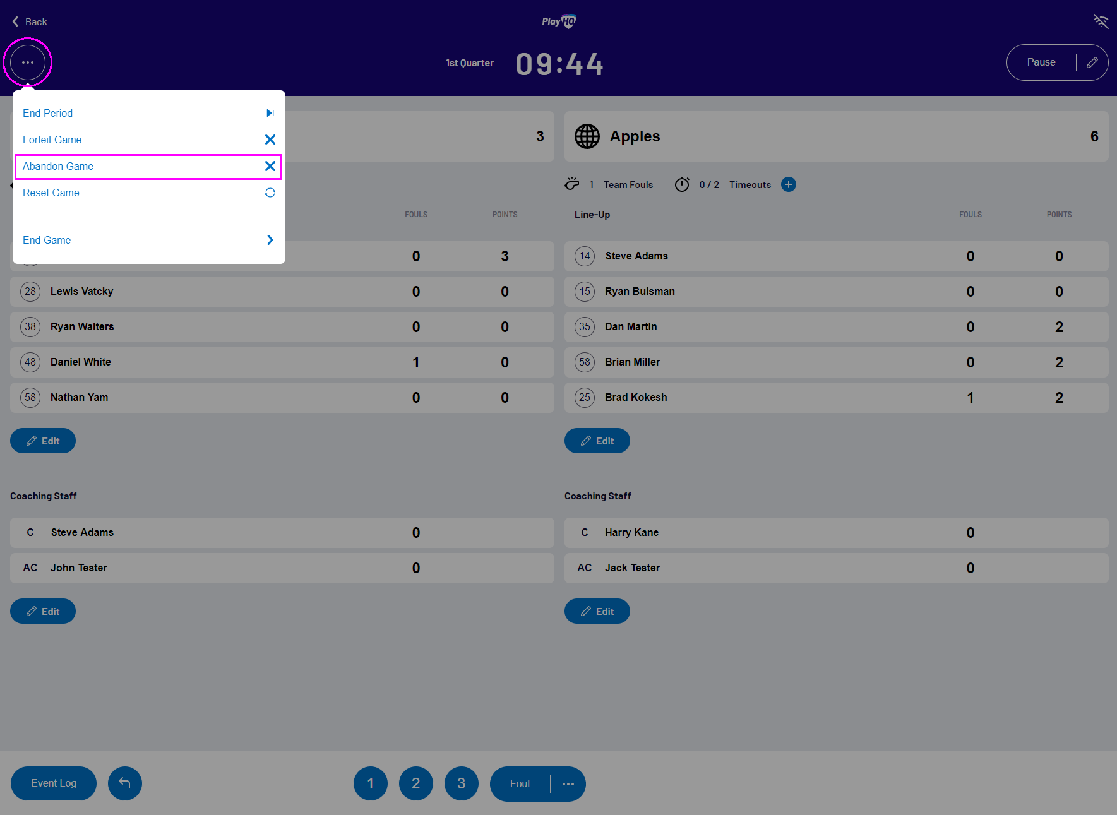The height and width of the screenshot is (815, 1117).
Task: Record a foul with Foul button
Action: click(x=520, y=784)
